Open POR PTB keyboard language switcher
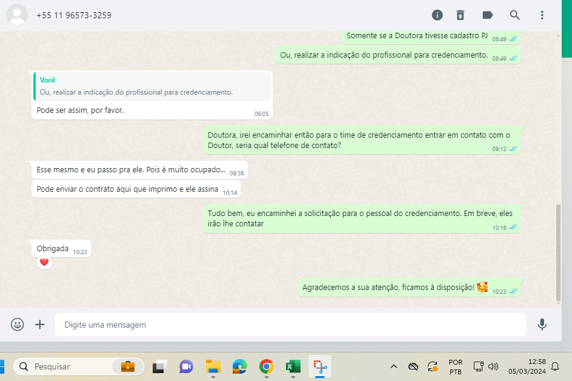 click(x=456, y=366)
